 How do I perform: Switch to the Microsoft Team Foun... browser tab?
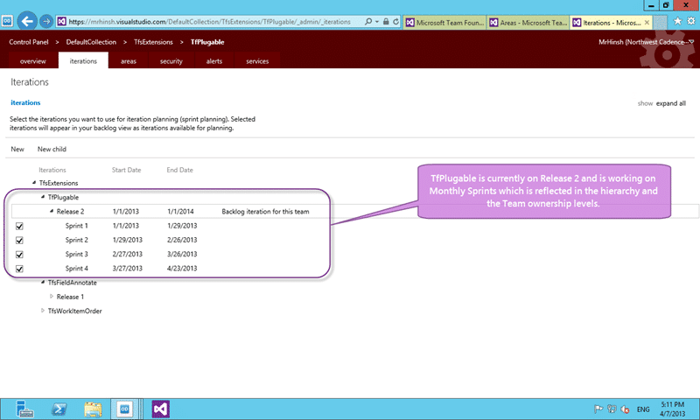tap(444, 23)
